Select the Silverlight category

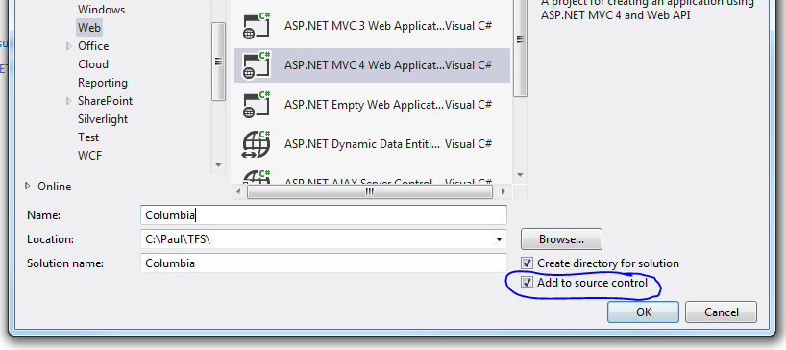click(x=103, y=119)
